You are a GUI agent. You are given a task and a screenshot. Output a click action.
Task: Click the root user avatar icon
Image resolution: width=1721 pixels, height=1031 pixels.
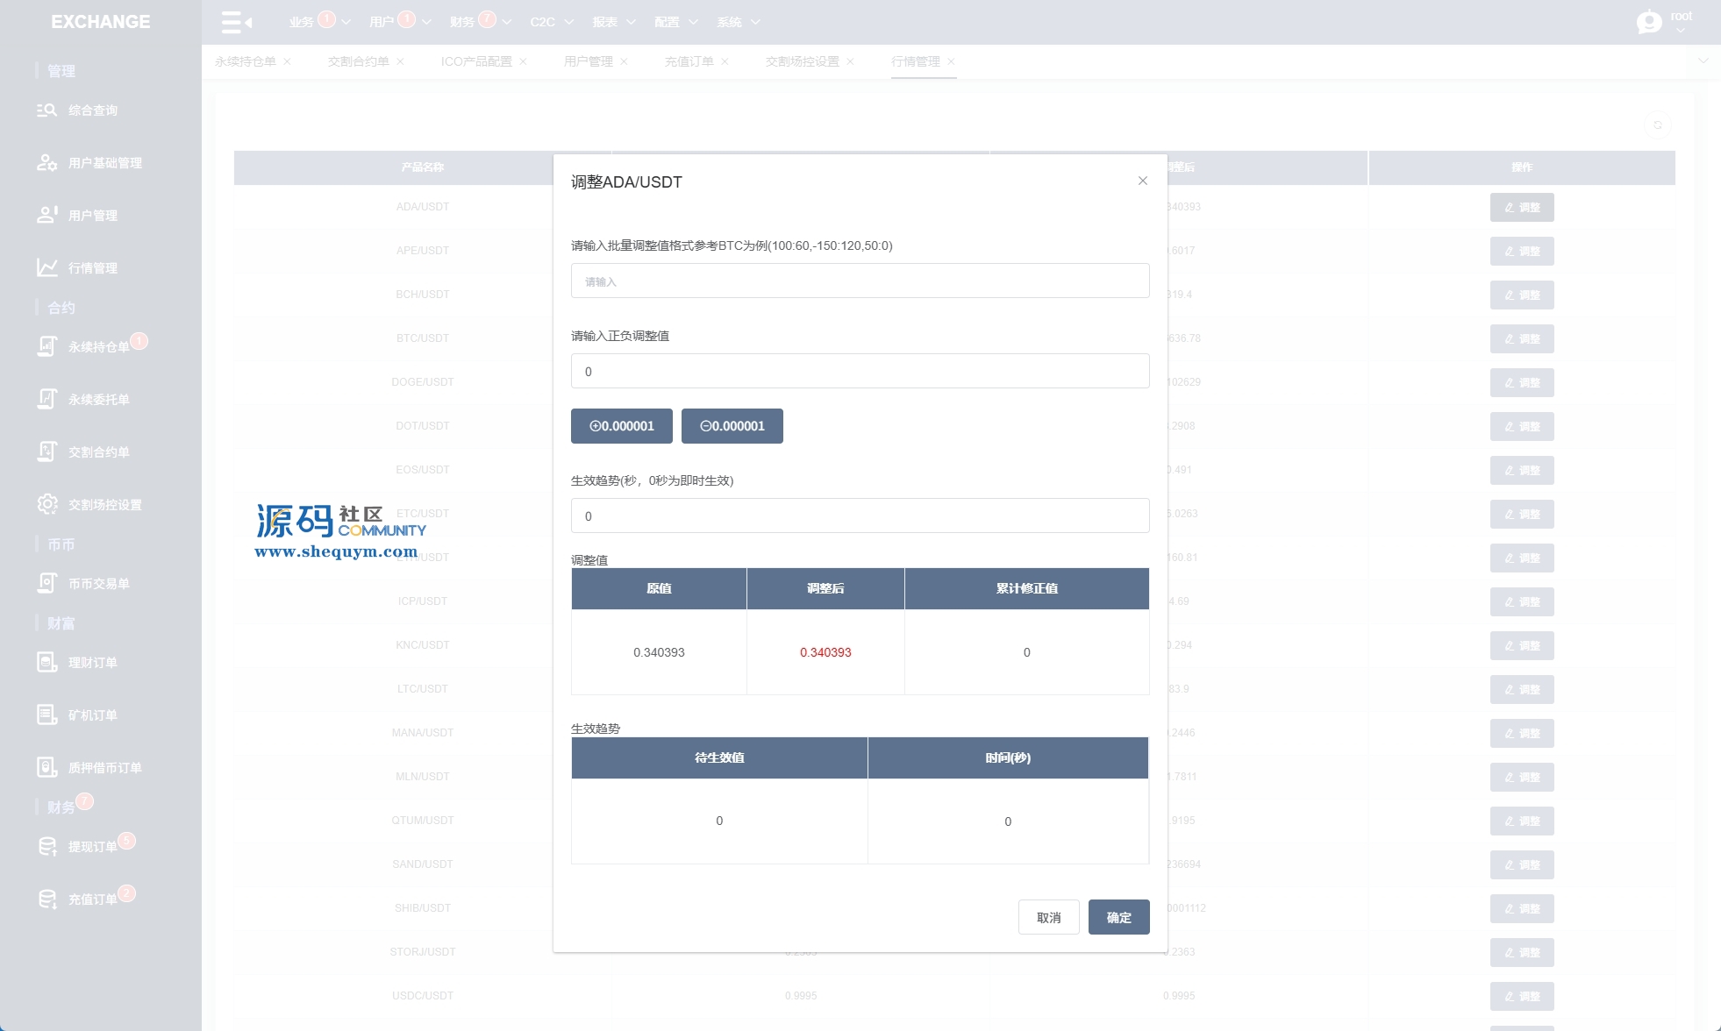point(1649,22)
